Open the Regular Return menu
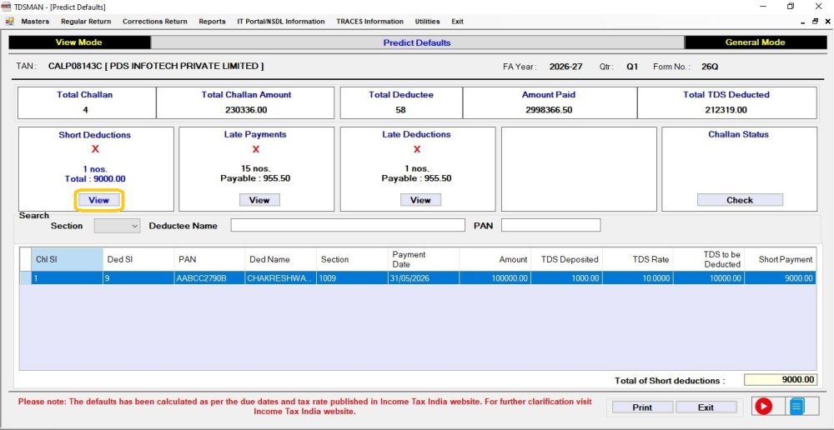Screen dimensions: 834x430 86,22
